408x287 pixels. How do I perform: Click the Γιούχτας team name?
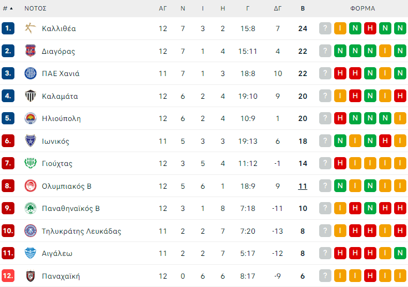(x=57, y=163)
